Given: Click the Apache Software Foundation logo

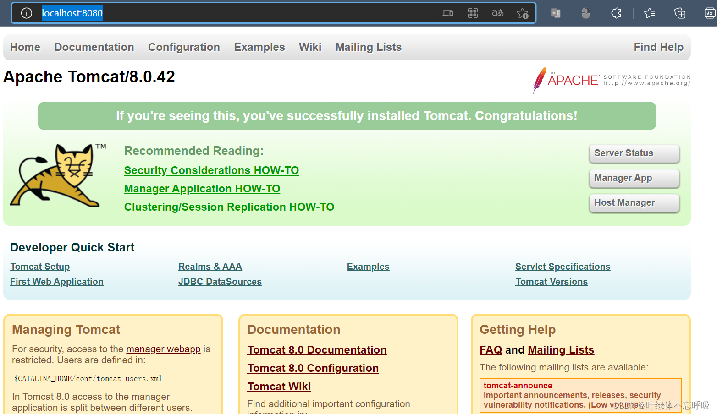Looking at the screenshot, I should [x=612, y=81].
